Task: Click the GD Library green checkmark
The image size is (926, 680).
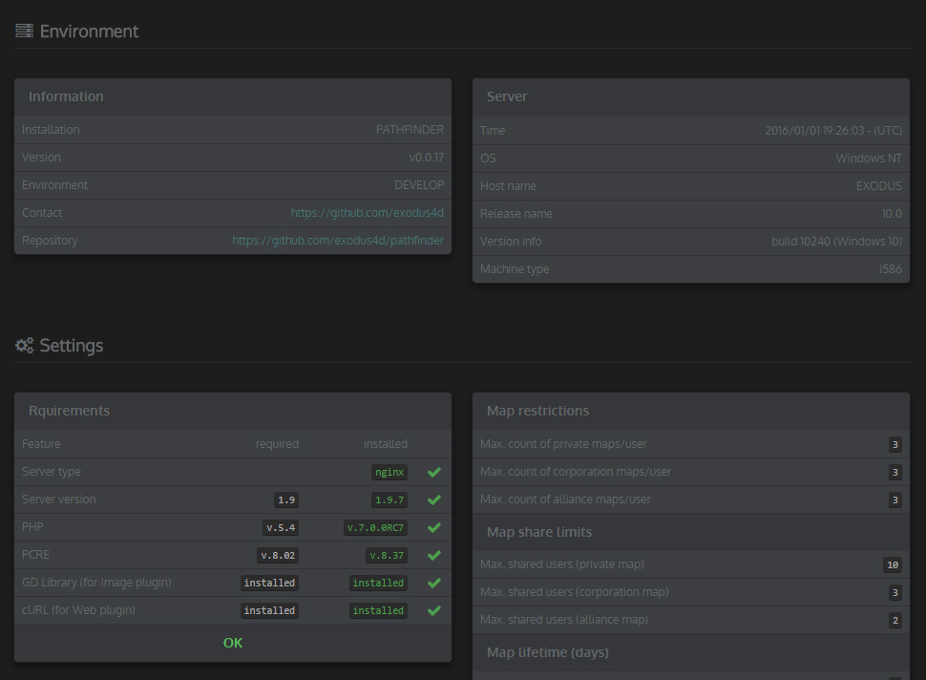Action: coord(434,583)
